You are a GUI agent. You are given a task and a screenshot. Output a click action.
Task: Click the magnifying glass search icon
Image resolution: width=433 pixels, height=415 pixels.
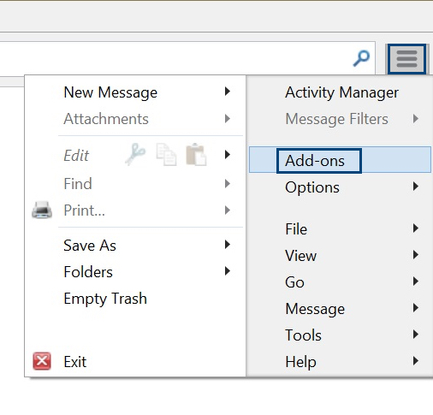click(x=361, y=58)
